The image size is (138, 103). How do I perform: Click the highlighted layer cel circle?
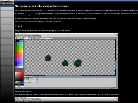tap(37, 80)
